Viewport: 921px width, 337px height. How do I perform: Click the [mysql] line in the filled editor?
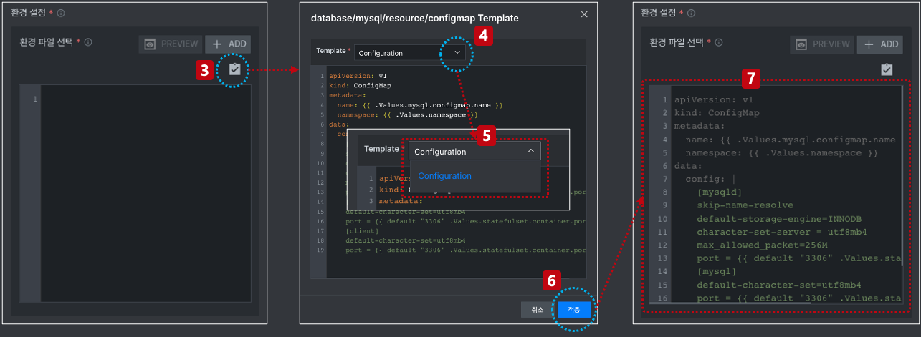(716, 272)
